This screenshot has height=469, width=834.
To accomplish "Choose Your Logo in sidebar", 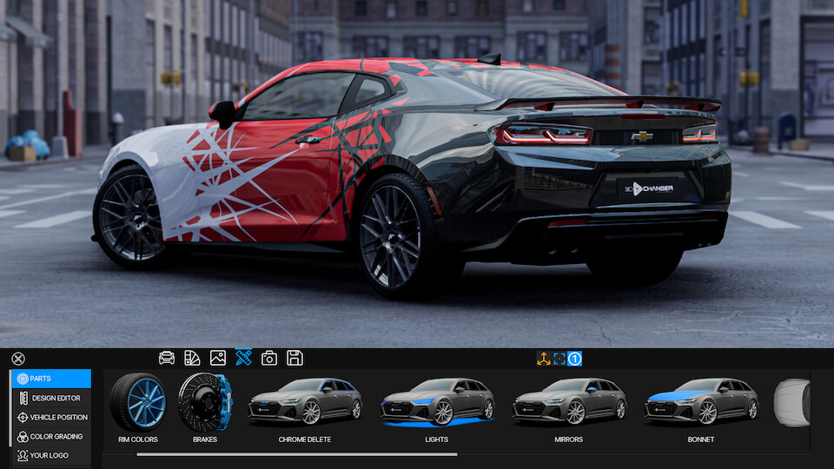I will click(x=50, y=455).
